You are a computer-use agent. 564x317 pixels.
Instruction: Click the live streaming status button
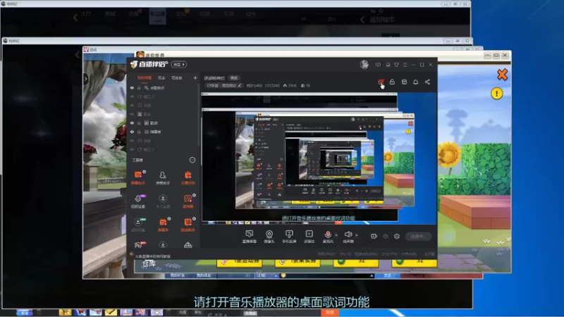[x=418, y=236]
